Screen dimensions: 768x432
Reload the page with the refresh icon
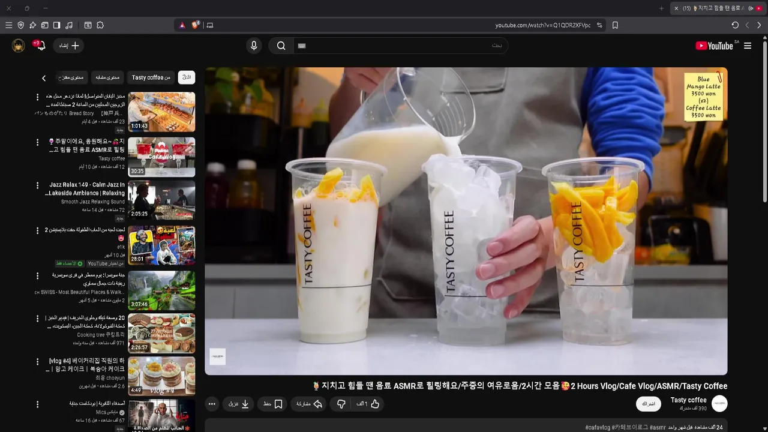[735, 25]
